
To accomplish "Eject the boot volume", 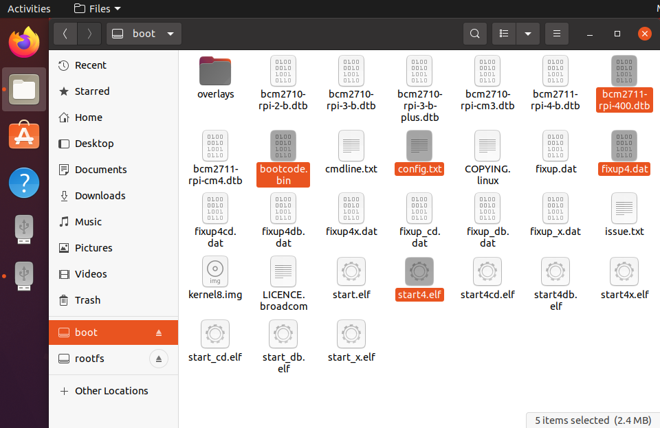I will coord(159,333).
